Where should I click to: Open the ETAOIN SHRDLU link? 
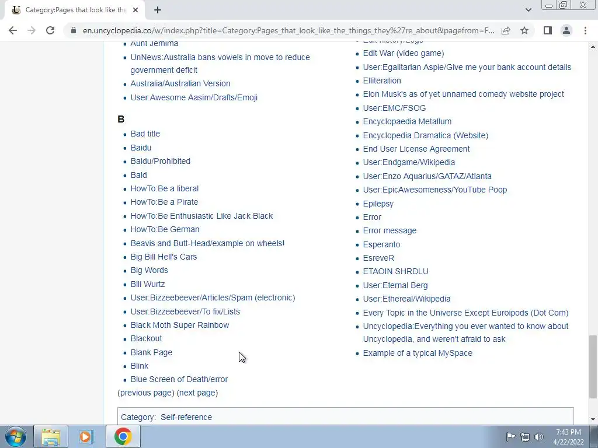click(x=395, y=272)
